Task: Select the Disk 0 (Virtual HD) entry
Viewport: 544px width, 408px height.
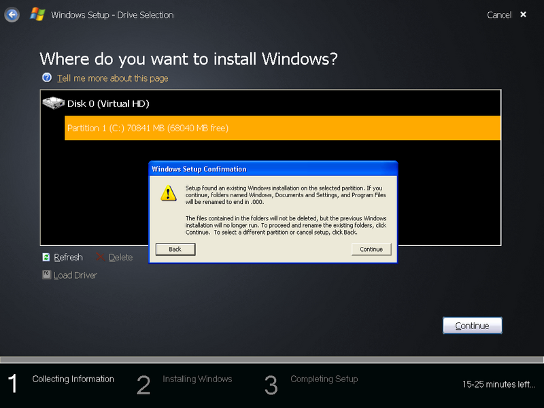Action: coord(108,103)
